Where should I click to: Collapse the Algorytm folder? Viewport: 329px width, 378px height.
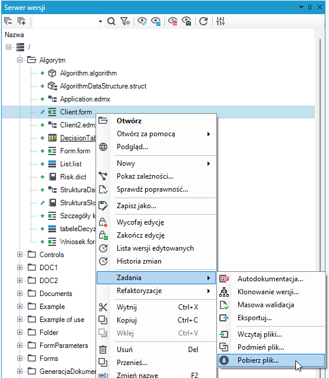(20, 60)
